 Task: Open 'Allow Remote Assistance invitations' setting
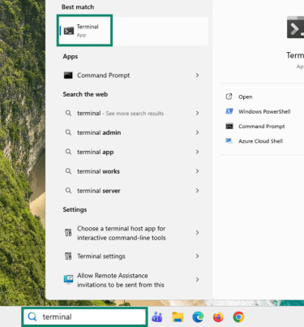(121, 280)
